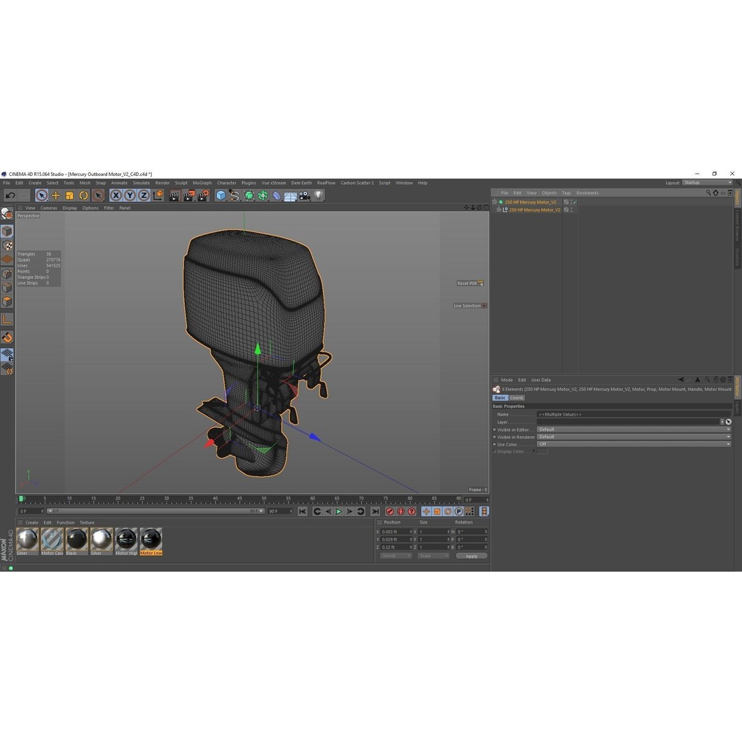Activate the Rotate tool in toolbar
742x742 pixels.
[x=84, y=195]
